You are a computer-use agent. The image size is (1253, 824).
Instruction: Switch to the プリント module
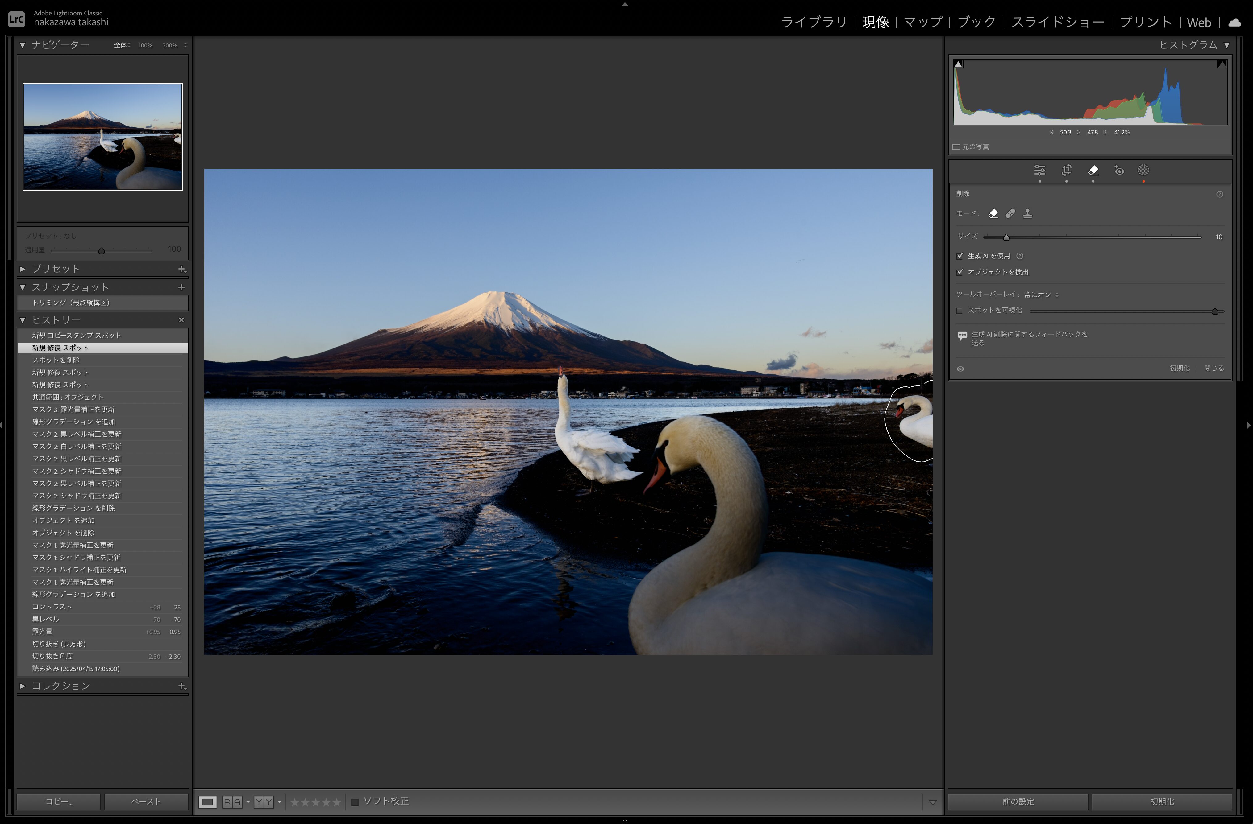click(x=1145, y=22)
